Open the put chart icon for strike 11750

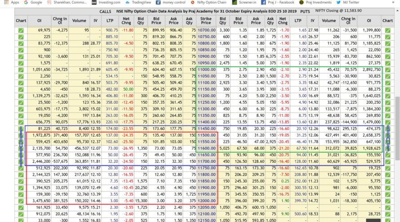[388, 168]
